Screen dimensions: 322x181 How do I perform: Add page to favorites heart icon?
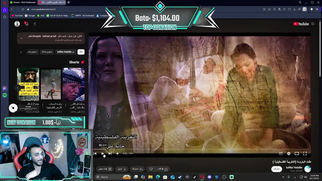[x=289, y=9]
